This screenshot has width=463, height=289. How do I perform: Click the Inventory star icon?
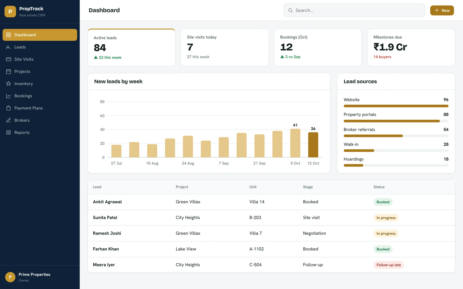tap(8, 83)
